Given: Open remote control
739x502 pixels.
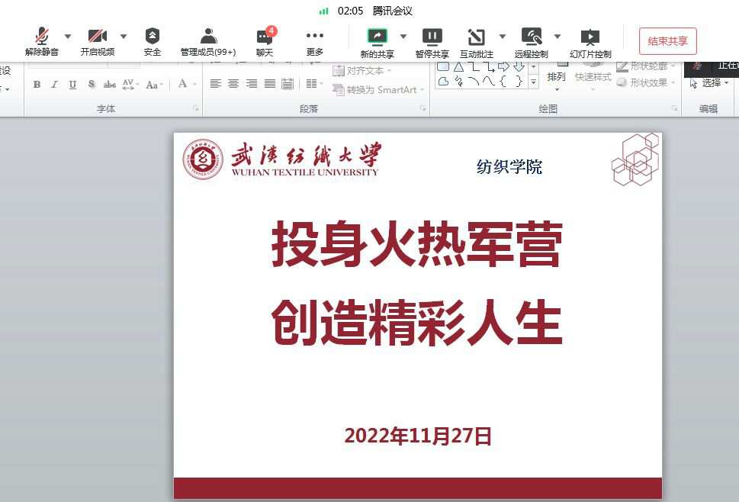Looking at the screenshot, I should tap(531, 42).
